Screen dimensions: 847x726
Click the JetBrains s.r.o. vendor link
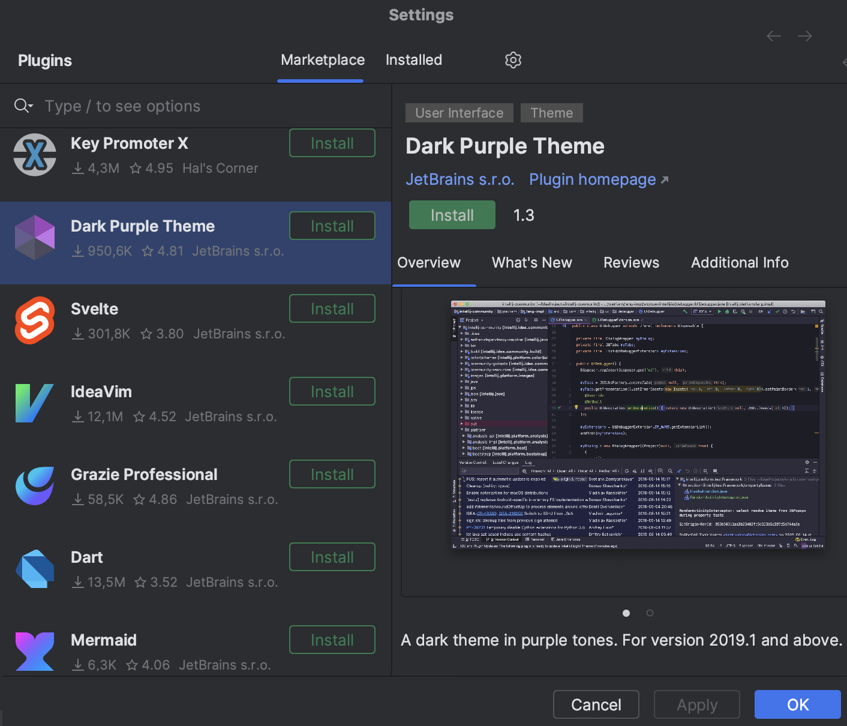coord(460,179)
